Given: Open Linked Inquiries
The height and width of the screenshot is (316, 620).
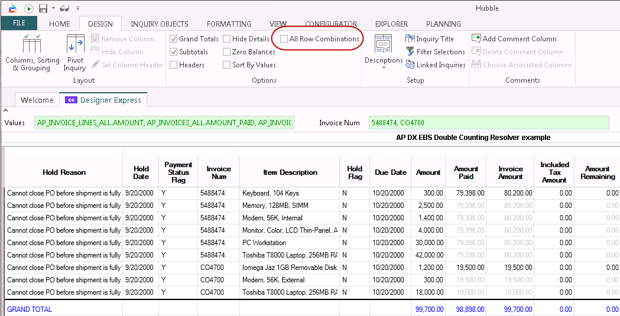Looking at the screenshot, I should click(435, 65).
